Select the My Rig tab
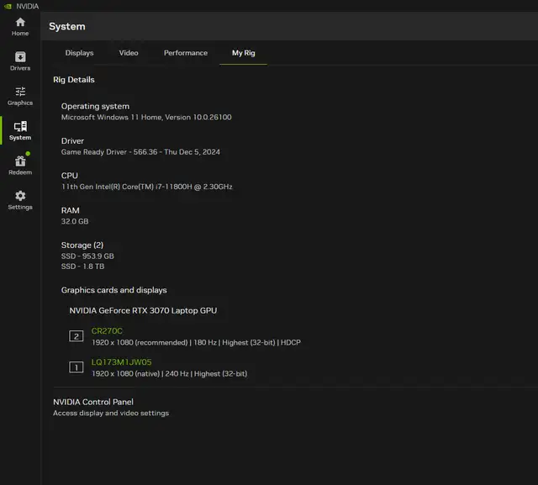Image resolution: width=538 pixels, height=485 pixels. [243, 53]
